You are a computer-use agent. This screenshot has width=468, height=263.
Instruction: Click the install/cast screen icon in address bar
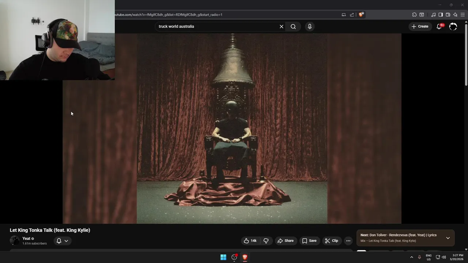tap(344, 15)
